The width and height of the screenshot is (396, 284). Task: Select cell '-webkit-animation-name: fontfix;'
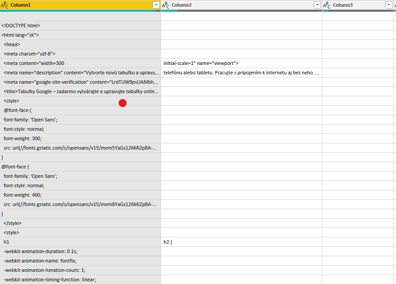click(x=80, y=260)
